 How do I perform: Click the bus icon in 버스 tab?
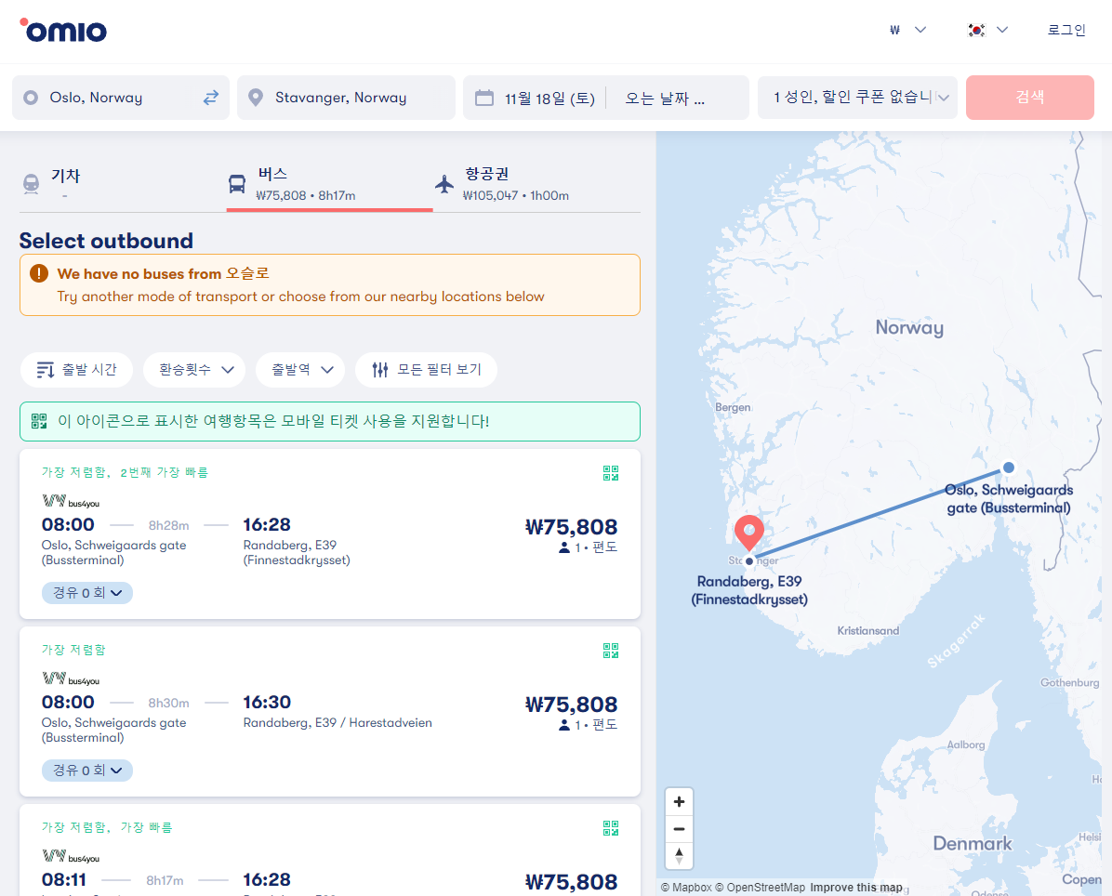pos(237,184)
